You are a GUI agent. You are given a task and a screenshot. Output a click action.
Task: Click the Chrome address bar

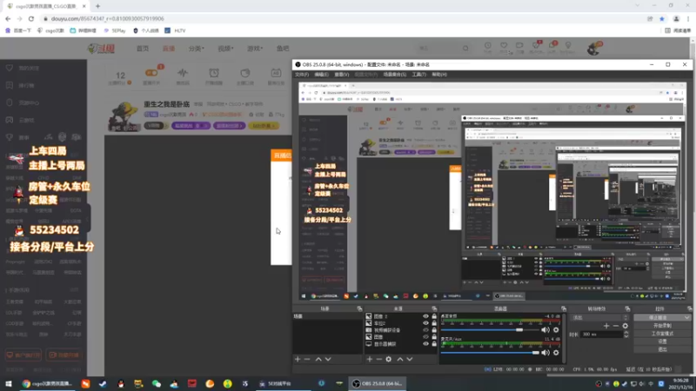(342, 18)
